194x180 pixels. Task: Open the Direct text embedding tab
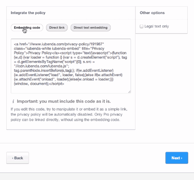[x=91, y=28]
